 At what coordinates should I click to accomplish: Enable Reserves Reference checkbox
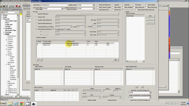[97, 5]
